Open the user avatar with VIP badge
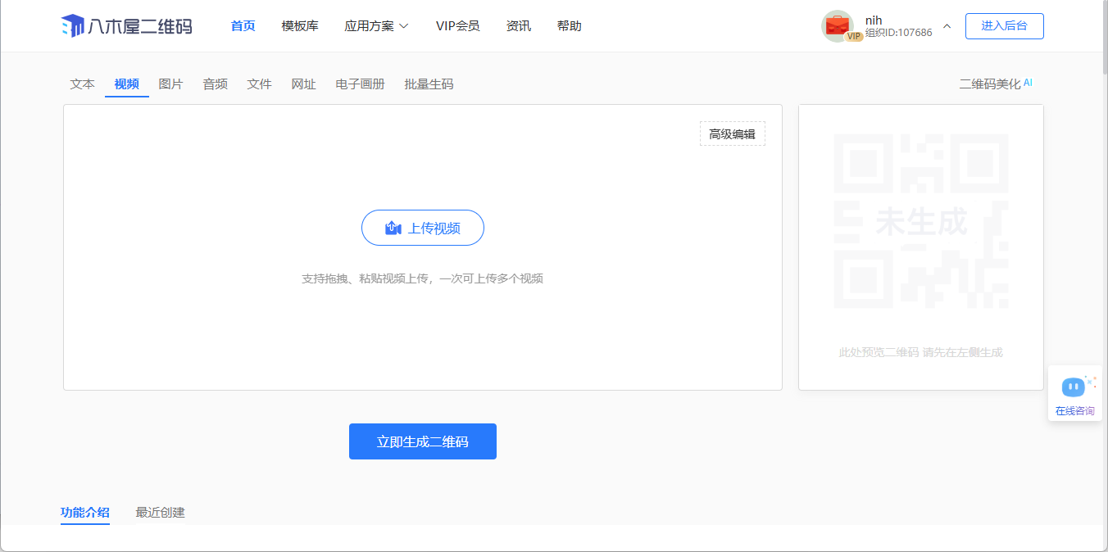This screenshot has height=552, width=1108. 838,26
